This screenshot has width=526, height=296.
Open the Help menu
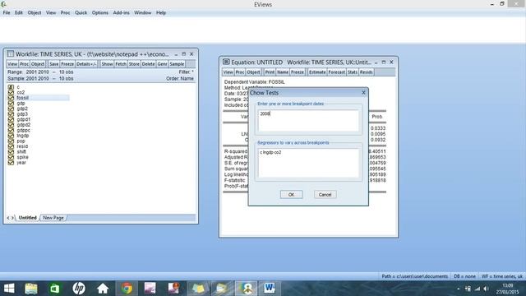[161, 13]
